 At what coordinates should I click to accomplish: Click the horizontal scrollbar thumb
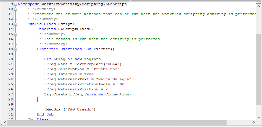pos(117,123)
